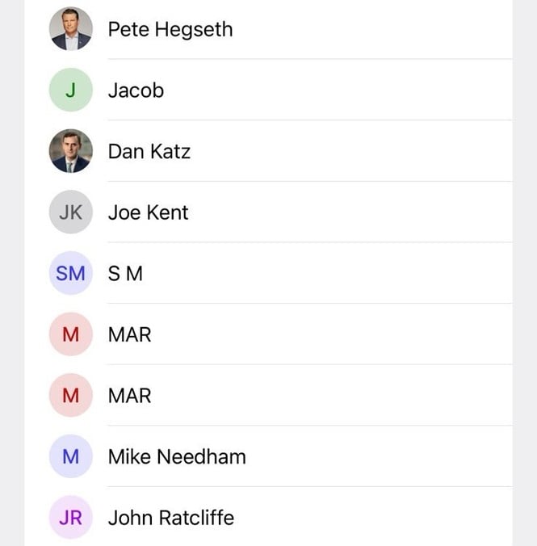Select MAR name directly under S M
The width and height of the screenshot is (537, 546).
[129, 334]
